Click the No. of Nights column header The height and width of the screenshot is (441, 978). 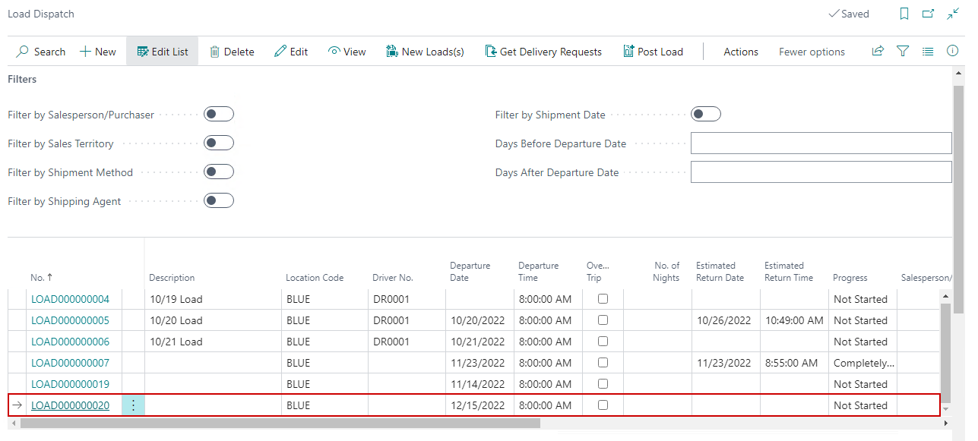(666, 272)
